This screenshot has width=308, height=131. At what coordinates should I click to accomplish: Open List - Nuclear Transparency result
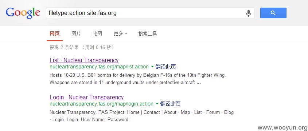84,60
